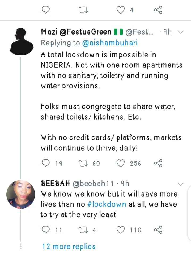This screenshot has height=255, width=191.
Task: View BEEBAH's profile picture
Action: (20, 193)
